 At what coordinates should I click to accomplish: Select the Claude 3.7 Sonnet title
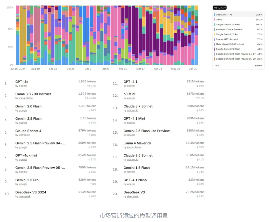(x=138, y=106)
